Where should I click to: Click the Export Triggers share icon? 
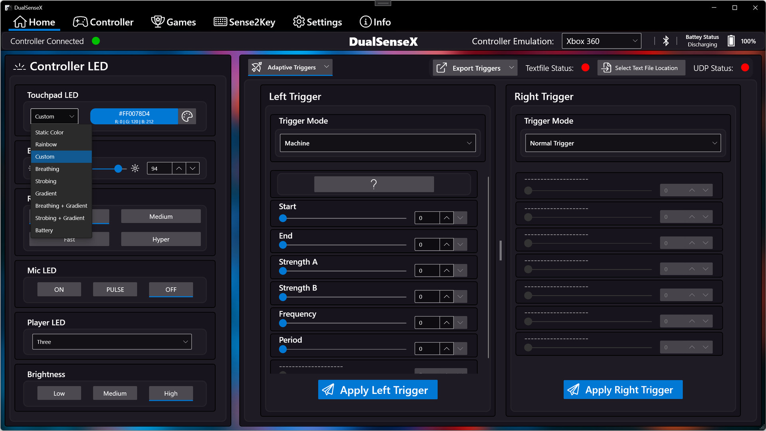click(441, 68)
